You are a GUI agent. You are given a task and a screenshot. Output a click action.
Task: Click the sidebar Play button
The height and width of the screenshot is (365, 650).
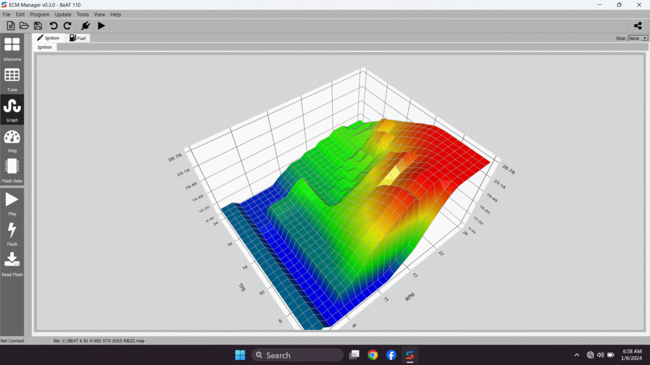tap(12, 203)
